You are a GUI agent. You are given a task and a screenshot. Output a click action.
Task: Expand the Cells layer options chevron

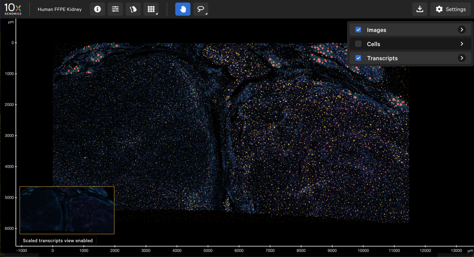click(461, 44)
